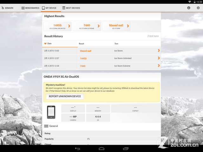The image size is (203, 152).
Task: Expand arrow on Ice Storm Unlimited card
Action: pos(69,26)
